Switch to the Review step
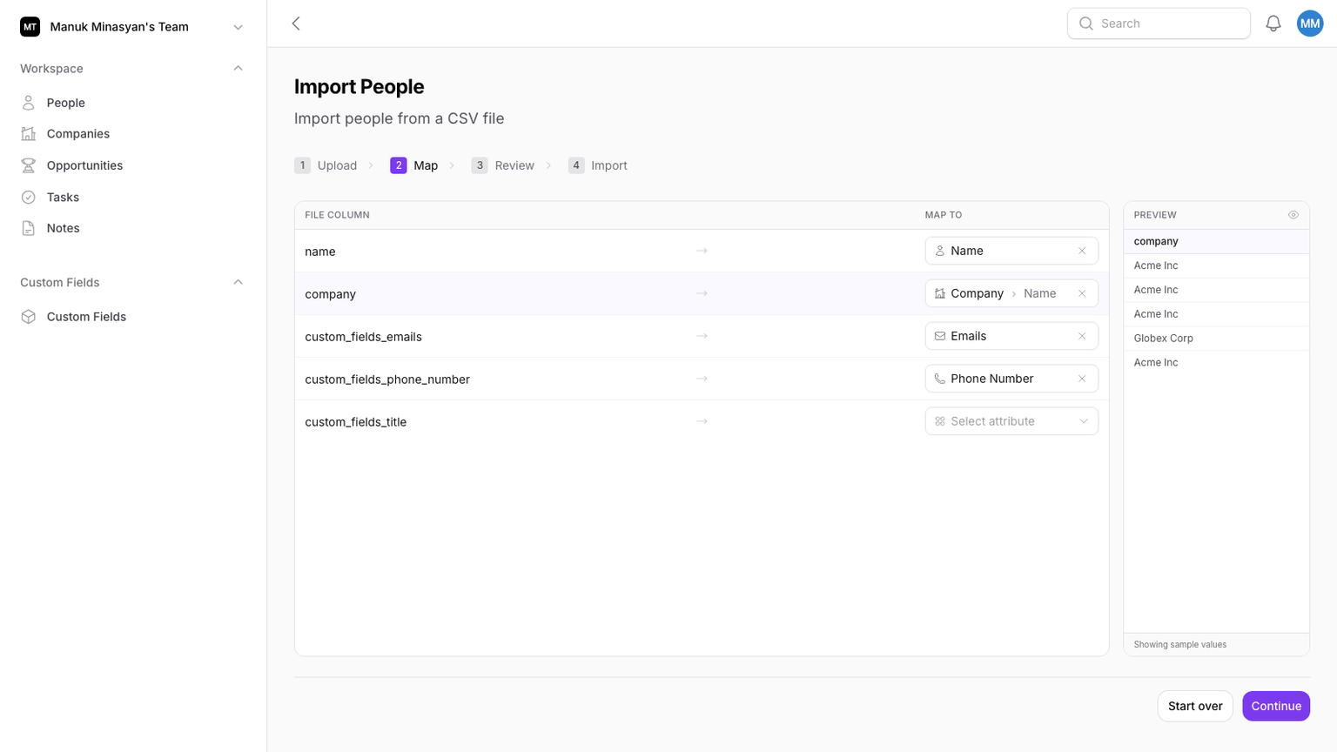 coord(514,164)
